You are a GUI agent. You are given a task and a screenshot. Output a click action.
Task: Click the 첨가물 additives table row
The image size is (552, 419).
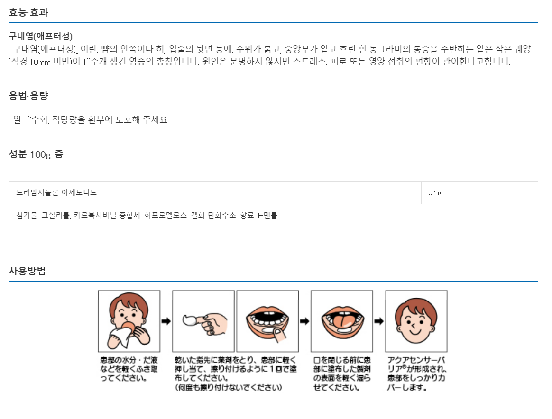(147, 215)
